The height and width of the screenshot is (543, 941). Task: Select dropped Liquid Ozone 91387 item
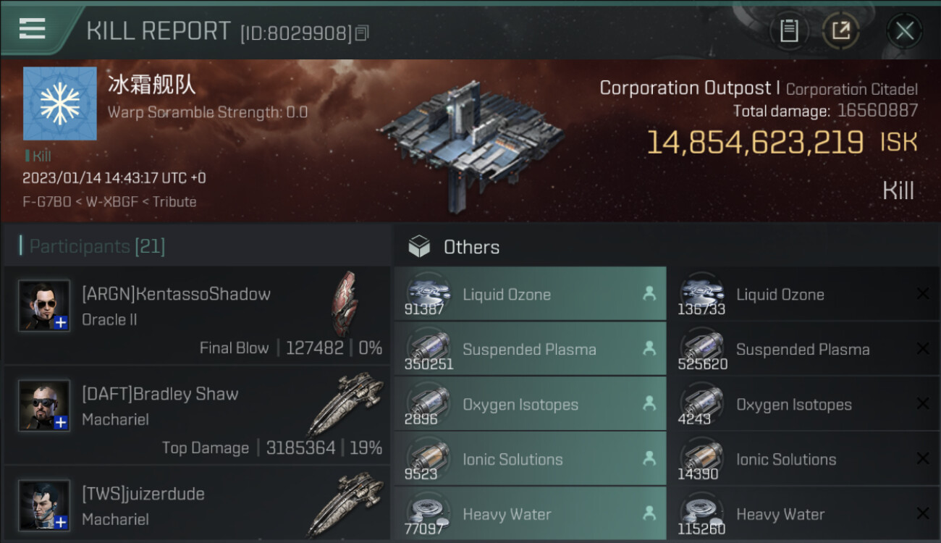[x=530, y=294]
